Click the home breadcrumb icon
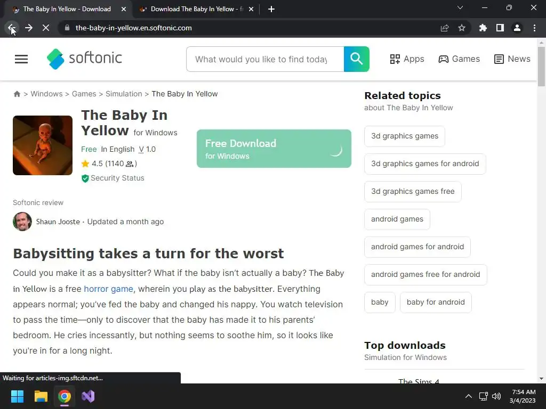 coord(17,94)
